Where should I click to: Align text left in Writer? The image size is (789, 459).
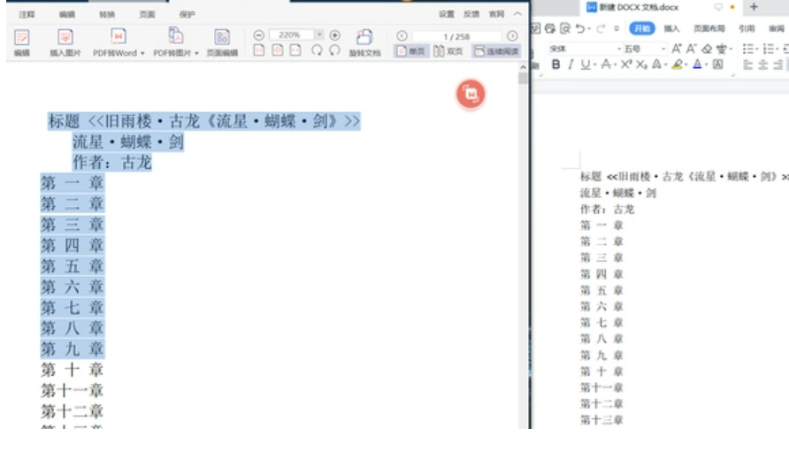[748, 65]
